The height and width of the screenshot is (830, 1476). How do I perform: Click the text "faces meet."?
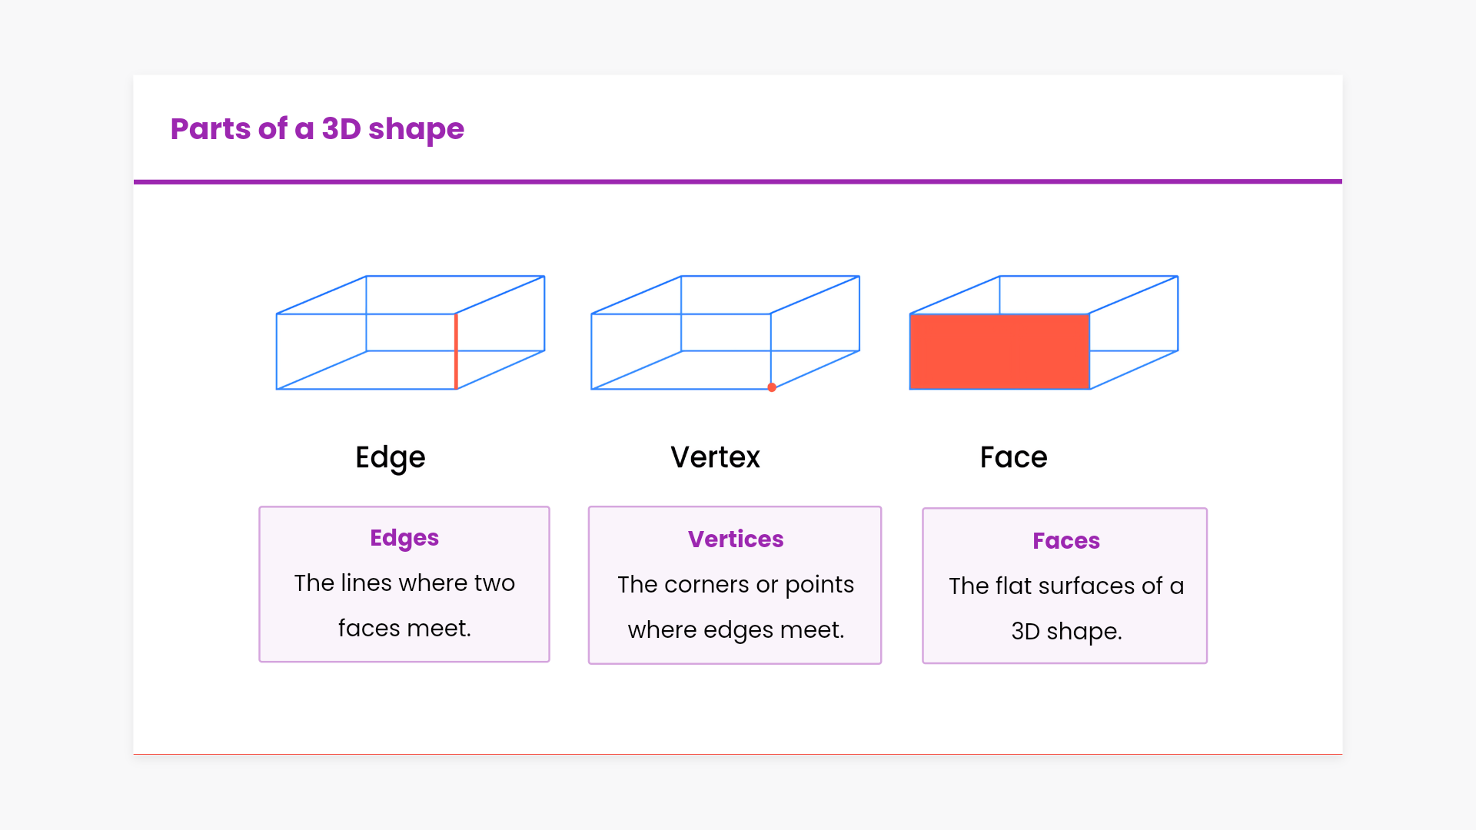coord(404,629)
